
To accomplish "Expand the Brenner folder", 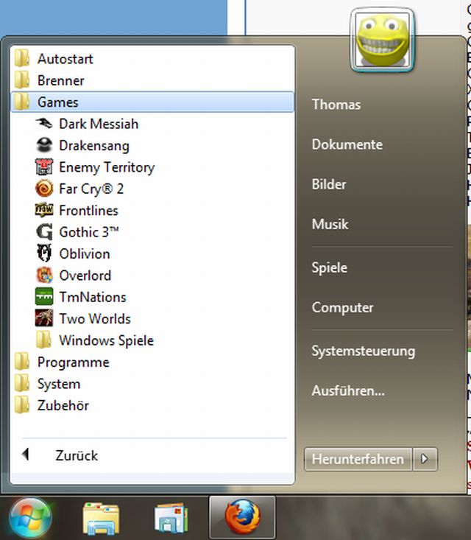I will [x=152, y=80].
